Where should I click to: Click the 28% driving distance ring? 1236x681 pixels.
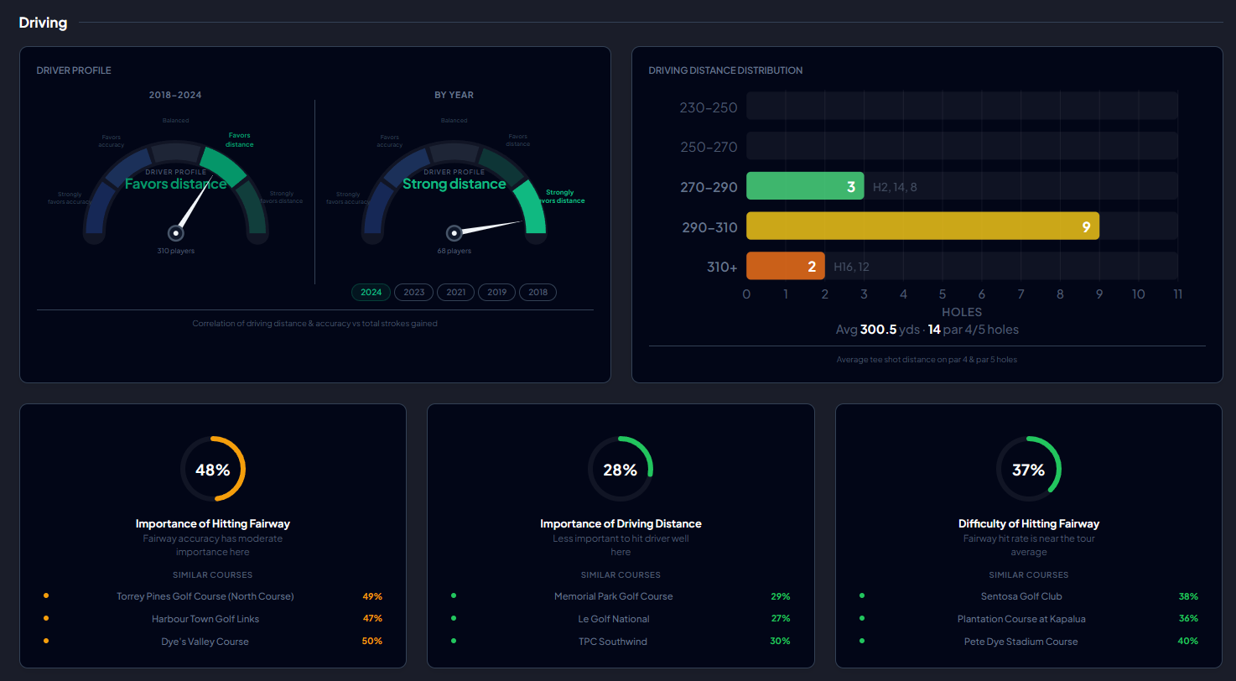(x=621, y=470)
